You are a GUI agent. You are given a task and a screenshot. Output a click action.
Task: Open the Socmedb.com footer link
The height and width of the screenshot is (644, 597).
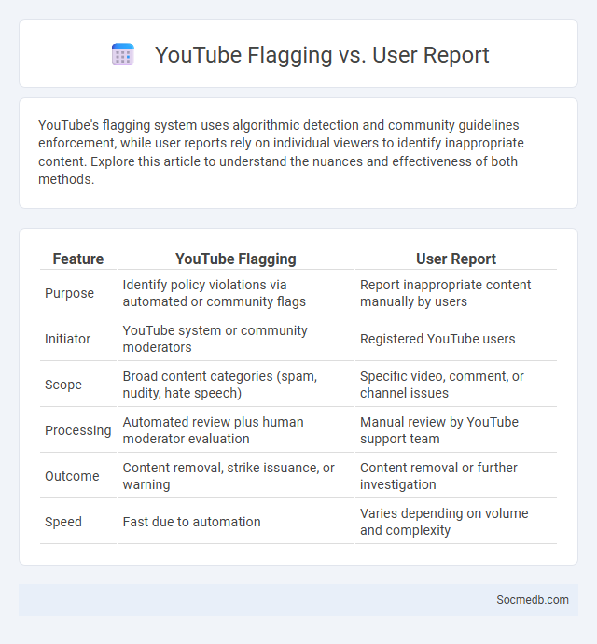point(533,599)
